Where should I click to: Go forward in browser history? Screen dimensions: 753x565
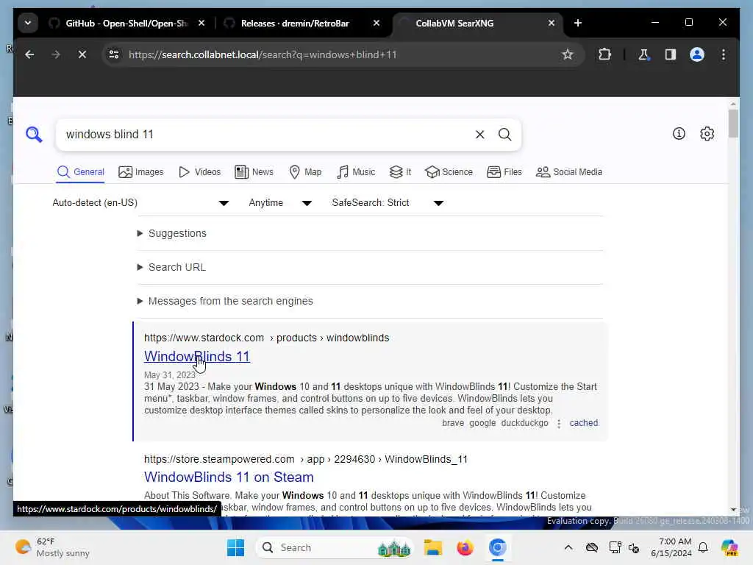coord(56,54)
